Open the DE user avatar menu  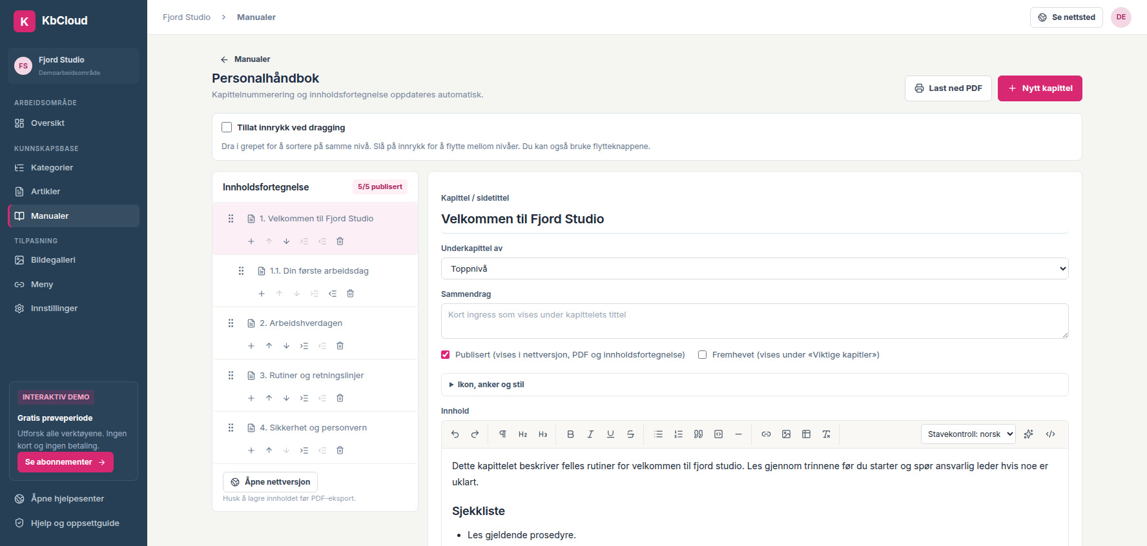click(1121, 17)
